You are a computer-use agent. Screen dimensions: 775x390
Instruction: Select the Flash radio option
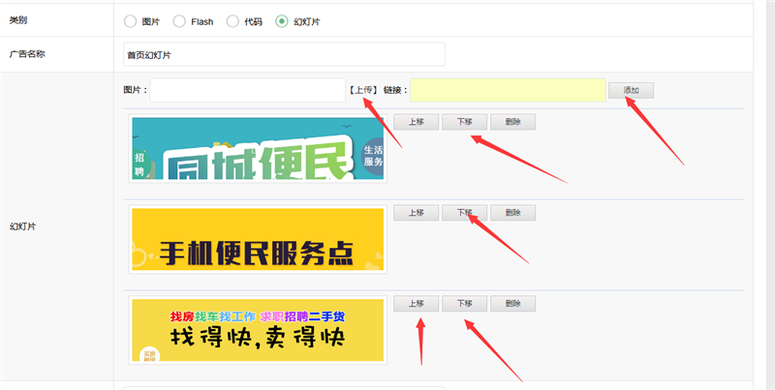coord(179,21)
